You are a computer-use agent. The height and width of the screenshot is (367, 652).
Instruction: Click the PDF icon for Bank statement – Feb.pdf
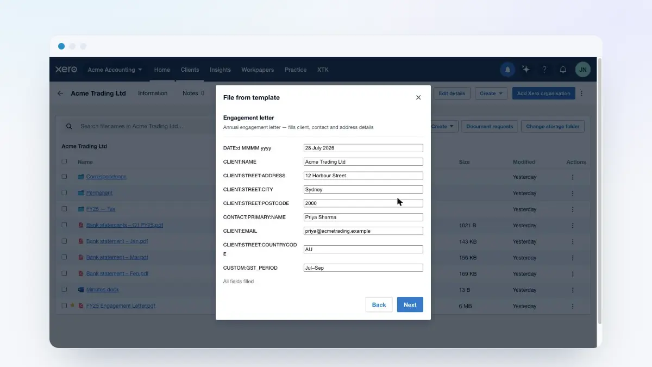(x=81, y=273)
